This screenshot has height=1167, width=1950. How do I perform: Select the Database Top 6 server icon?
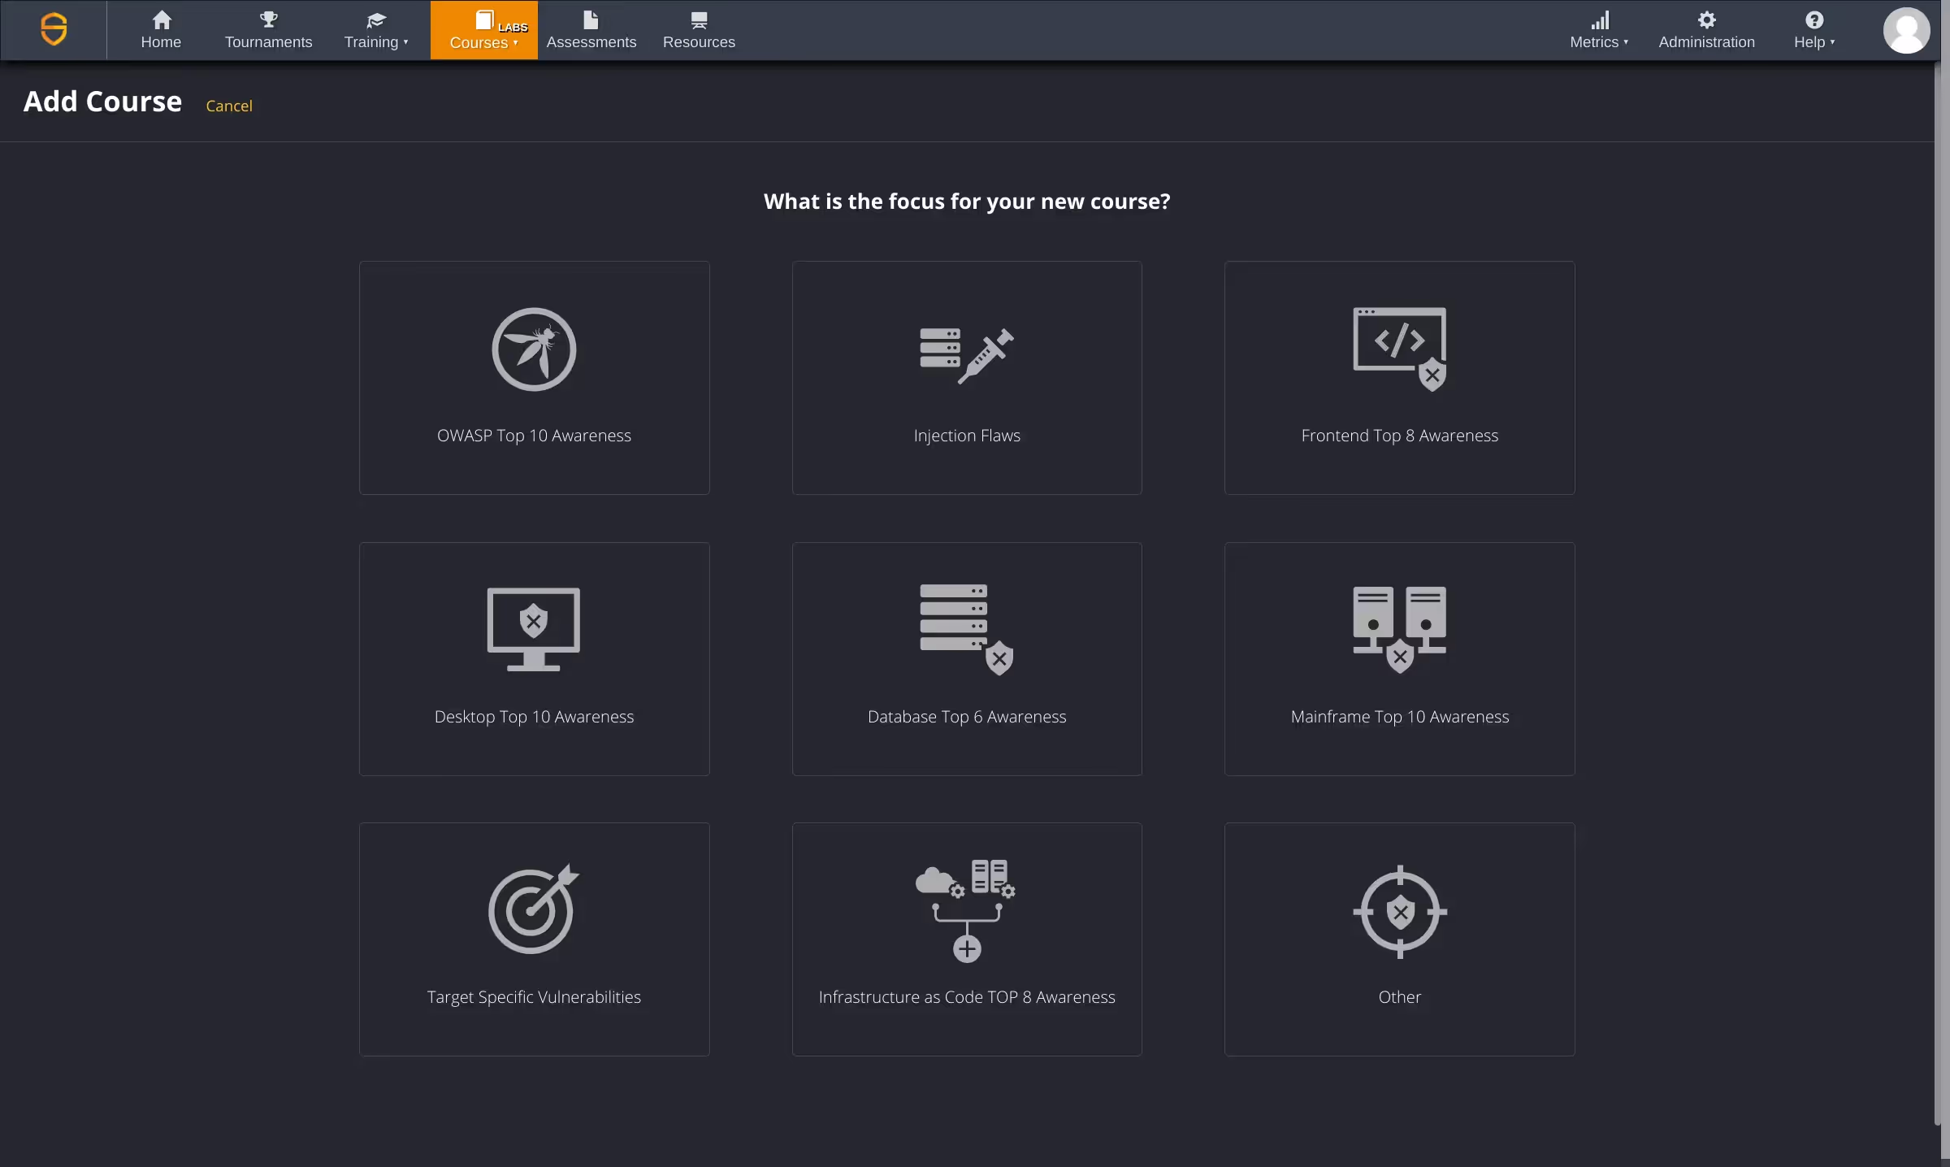click(966, 629)
